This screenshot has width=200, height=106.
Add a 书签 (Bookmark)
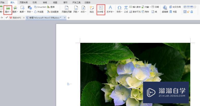click(x=173, y=12)
